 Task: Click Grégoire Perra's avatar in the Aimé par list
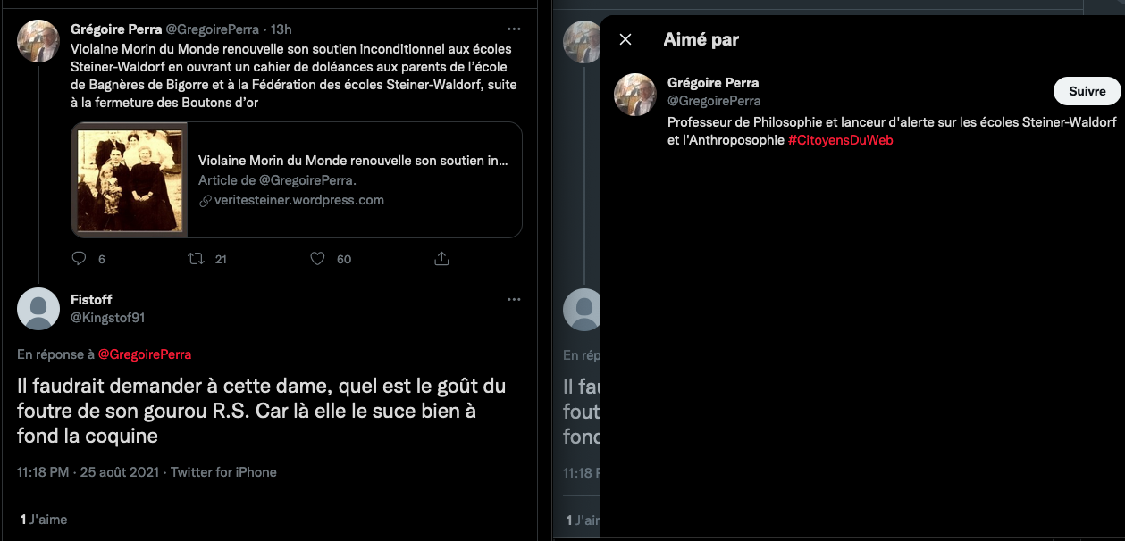(x=635, y=95)
